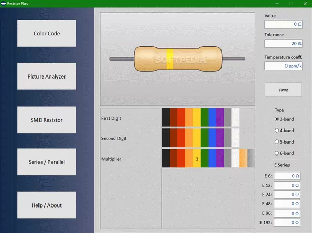Screen dimensions: 312x233
Task: Pick red for Second Digit
Action: pos(181,138)
